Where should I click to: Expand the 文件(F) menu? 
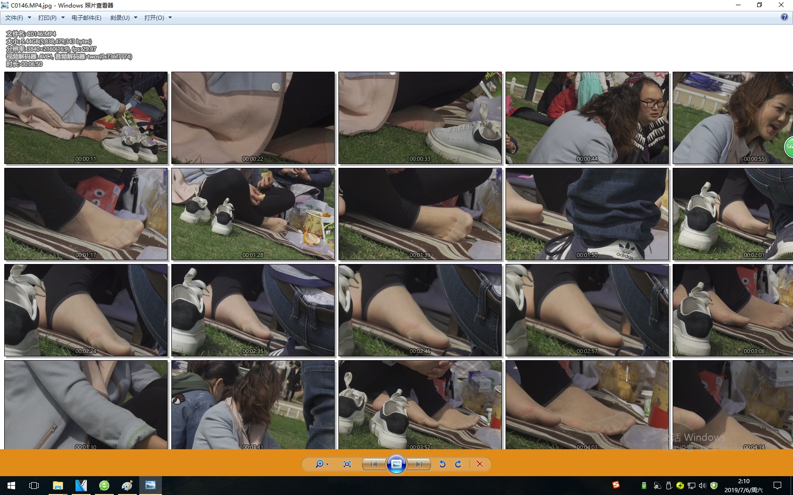[18, 17]
